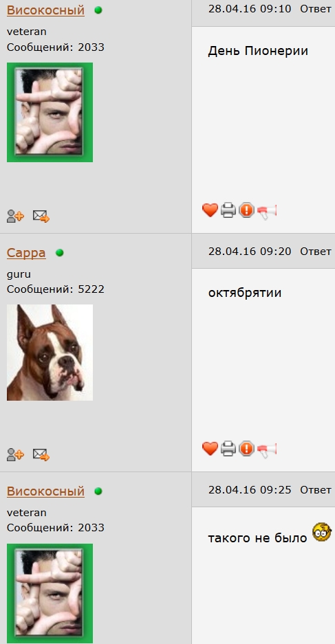Report the День Пионерии post via exclamation icon

[247, 211]
